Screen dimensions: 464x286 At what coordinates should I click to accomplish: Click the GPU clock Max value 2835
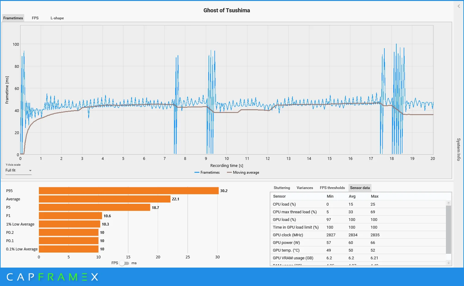coord(375,235)
